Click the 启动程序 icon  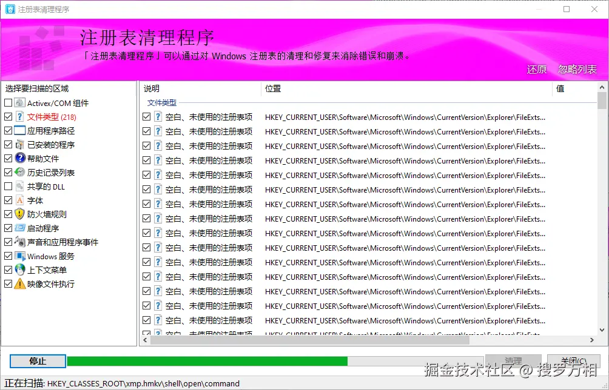click(20, 228)
